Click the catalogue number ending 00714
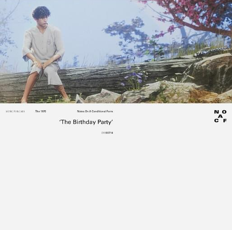 point(107,133)
